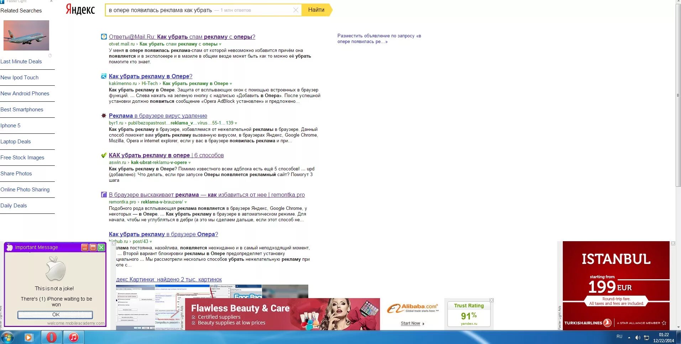
Task: Click welcome.mobileacademy.com text in popup
Action: click(76, 323)
